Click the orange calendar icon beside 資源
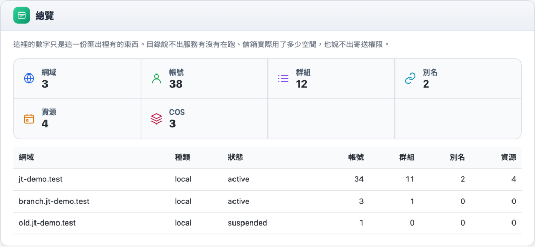Screen dimensions: 535x247 (x=29, y=119)
